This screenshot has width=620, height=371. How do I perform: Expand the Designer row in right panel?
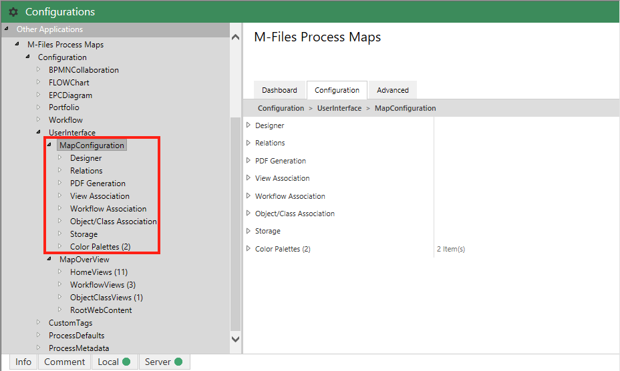(x=249, y=125)
